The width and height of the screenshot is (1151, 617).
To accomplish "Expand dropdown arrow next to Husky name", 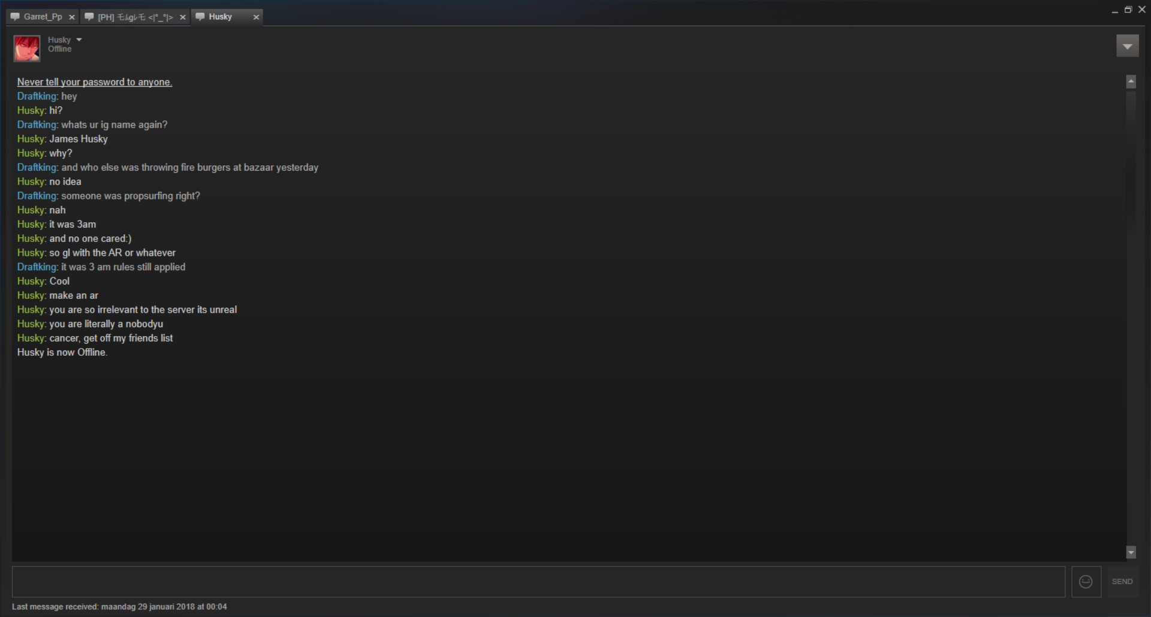I will pyautogui.click(x=79, y=40).
